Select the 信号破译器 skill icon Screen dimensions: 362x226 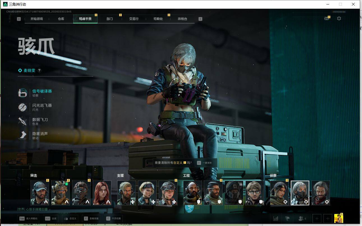click(22, 93)
